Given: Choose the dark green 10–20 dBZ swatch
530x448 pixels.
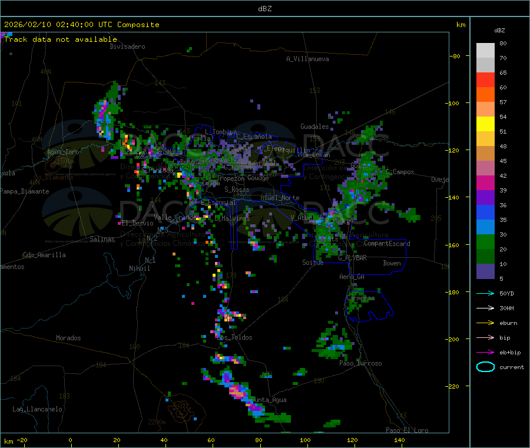Looking at the screenshot, I should [x=485, y=257].
